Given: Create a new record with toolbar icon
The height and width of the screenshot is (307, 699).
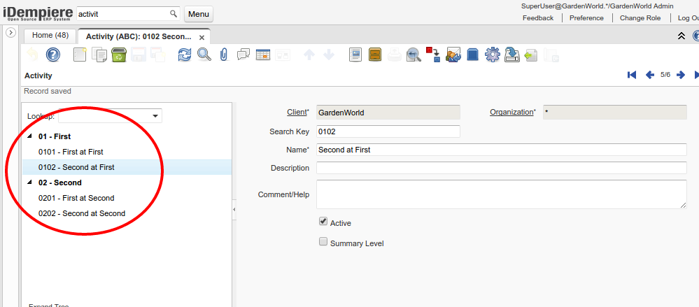Looking at the screenshot, I should pyautogui.click(x=80, y=55).
